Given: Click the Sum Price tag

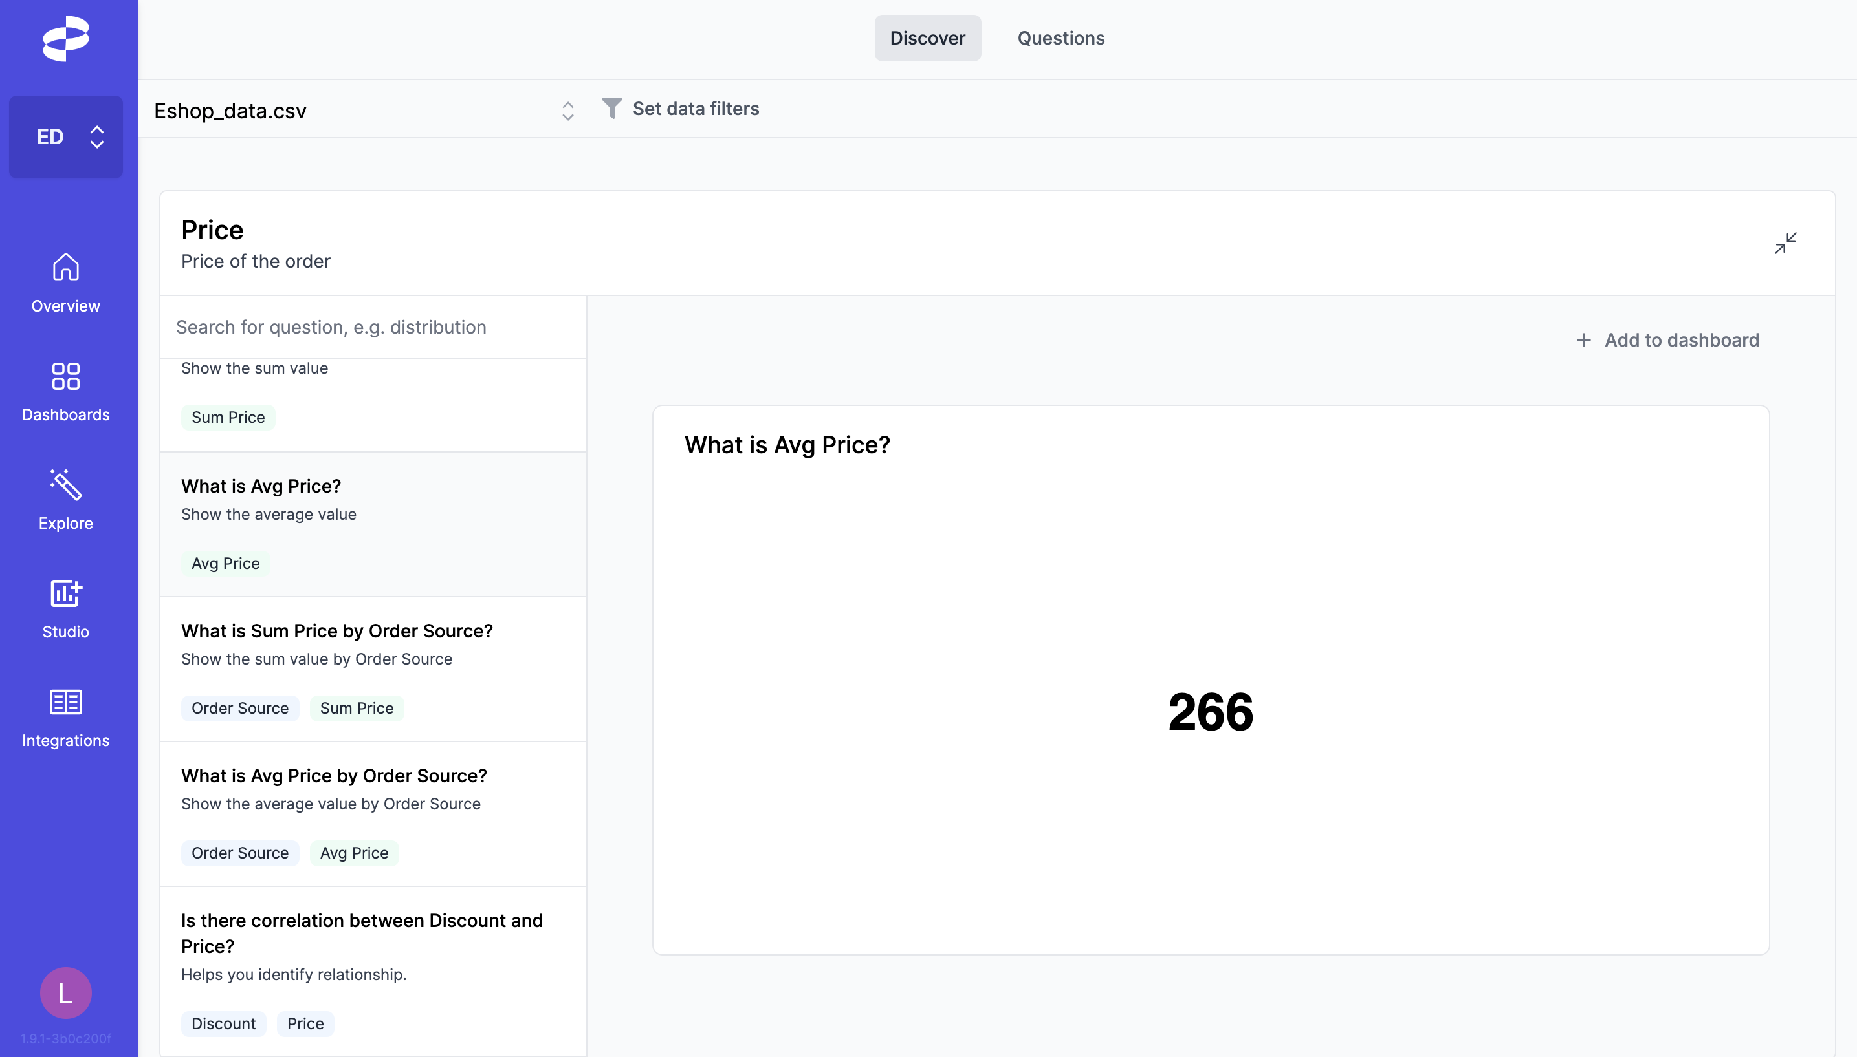Looking at the screenshot, I should click(227, 418).
